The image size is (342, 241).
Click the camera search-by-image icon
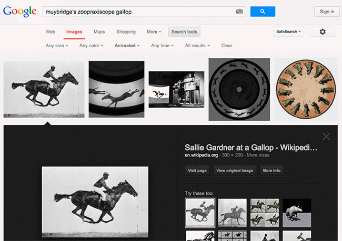point(239,12)
